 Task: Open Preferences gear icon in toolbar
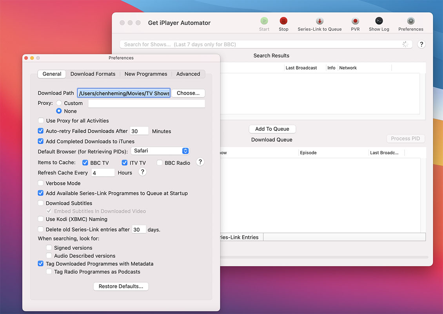coord(410,21)
